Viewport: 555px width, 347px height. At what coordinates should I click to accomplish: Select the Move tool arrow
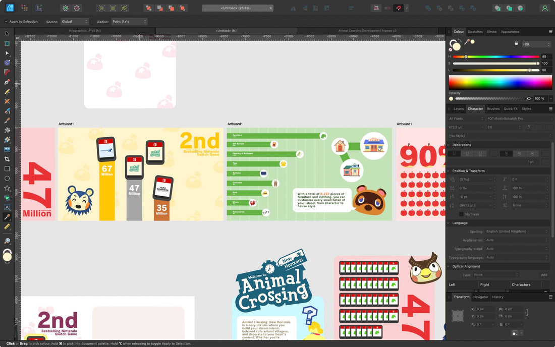coord(7,34)
